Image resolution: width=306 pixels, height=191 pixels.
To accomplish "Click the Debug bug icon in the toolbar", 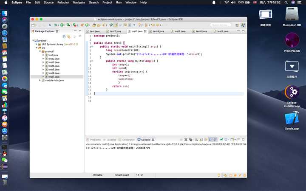I will tap(55, 25).
